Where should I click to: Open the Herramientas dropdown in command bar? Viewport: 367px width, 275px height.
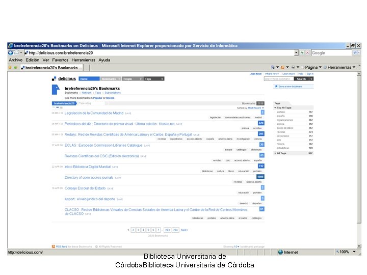pos(339,67)
